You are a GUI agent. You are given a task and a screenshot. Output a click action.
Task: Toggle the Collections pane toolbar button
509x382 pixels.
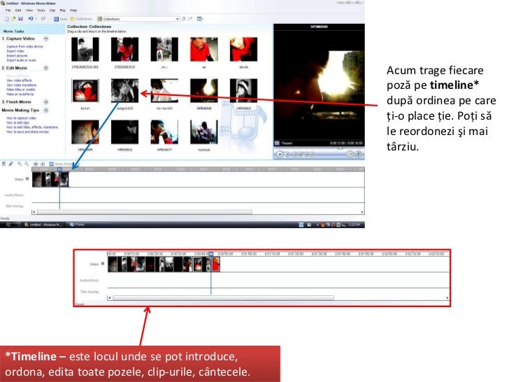pos(82,19)
